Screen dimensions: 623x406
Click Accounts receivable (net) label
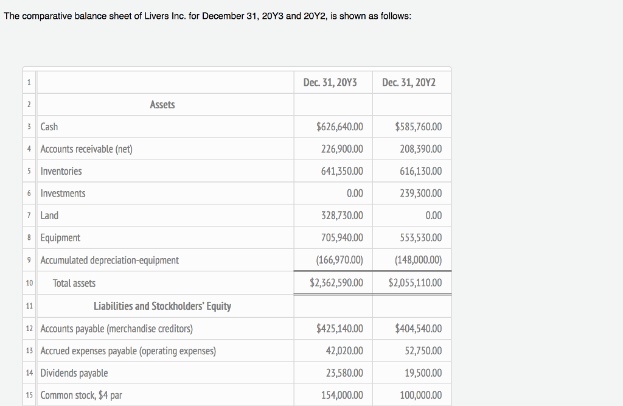click(86, 149)
